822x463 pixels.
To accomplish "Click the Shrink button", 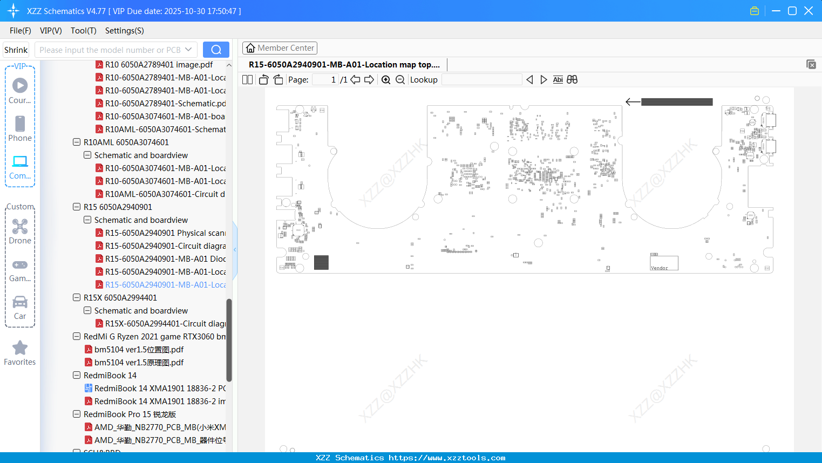I will 16,50.
